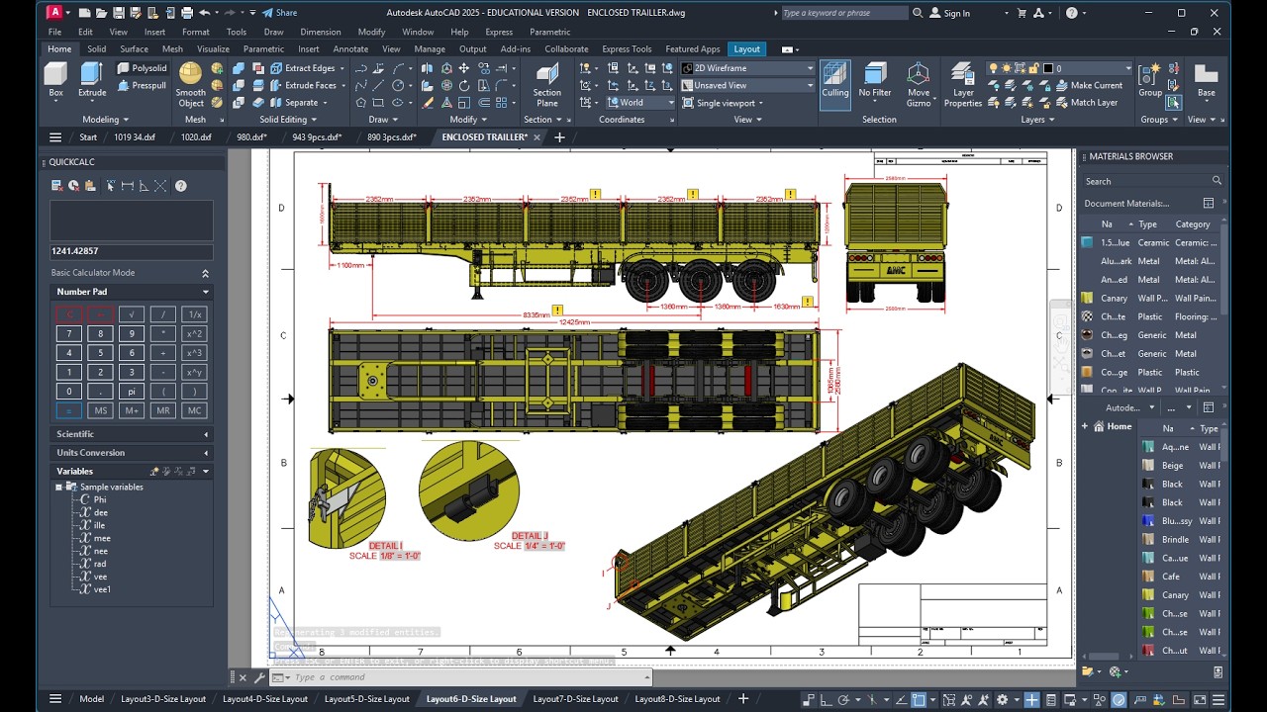Click the Make Current layer button
The height and width of the screenshot is (712, 1267).
(x=1089, y=85)
